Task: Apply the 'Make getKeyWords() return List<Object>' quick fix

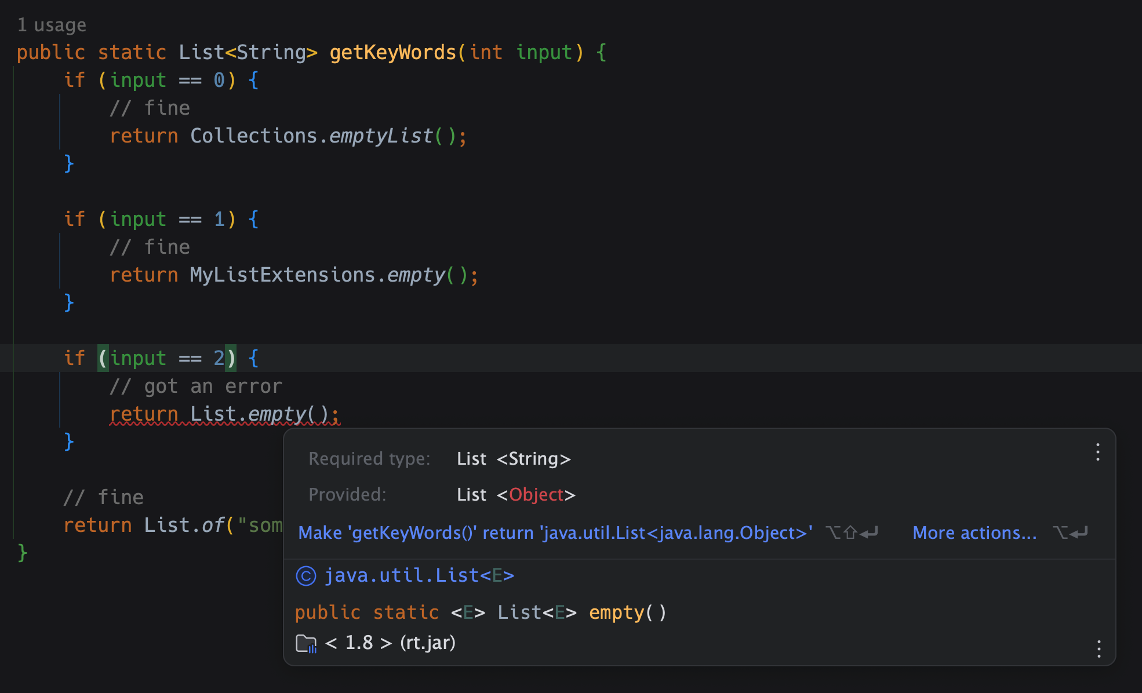Action: 555,532
